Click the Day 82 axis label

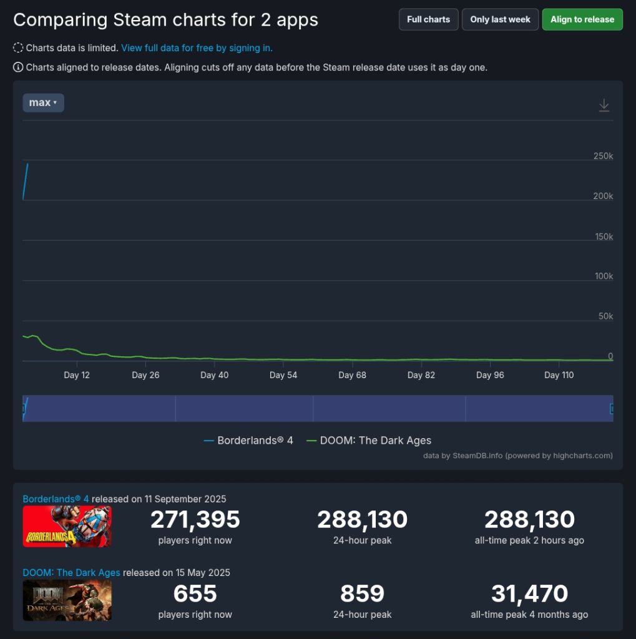coord(421,375)
